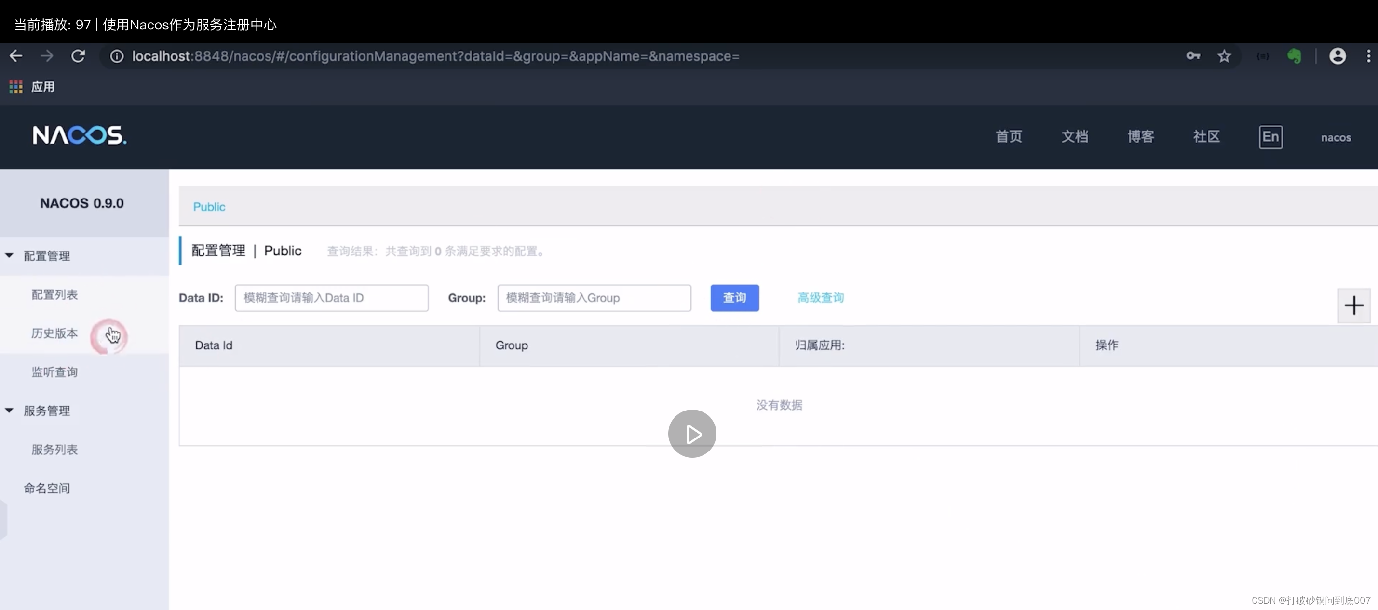Click the browser forward arrow

[x=47, y=56]
